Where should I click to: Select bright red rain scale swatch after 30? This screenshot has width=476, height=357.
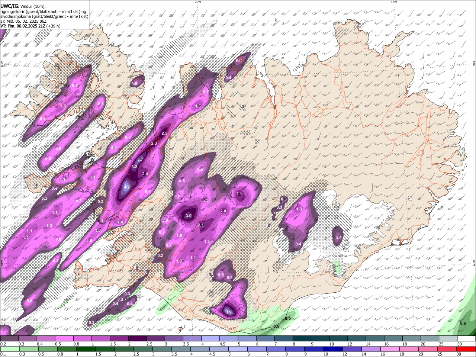click(467, 349)
